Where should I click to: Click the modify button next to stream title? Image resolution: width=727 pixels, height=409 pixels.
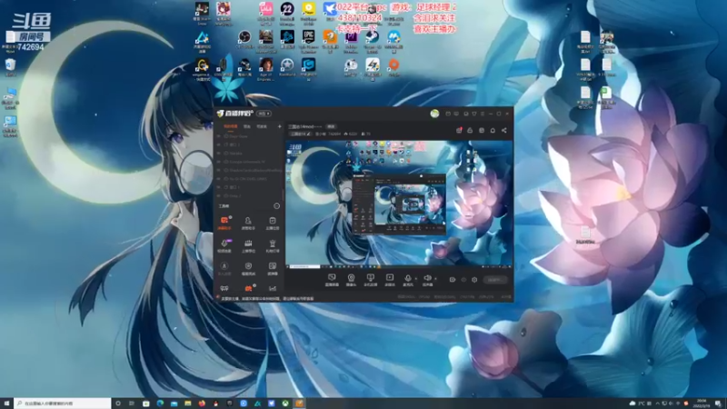tap(331, 126)
